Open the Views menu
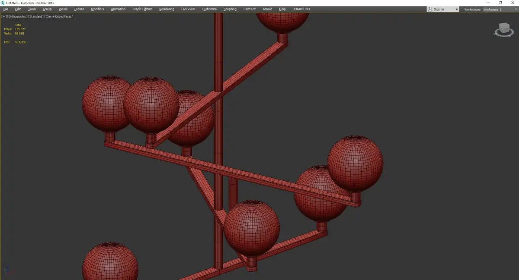 [x=63, y=9]
